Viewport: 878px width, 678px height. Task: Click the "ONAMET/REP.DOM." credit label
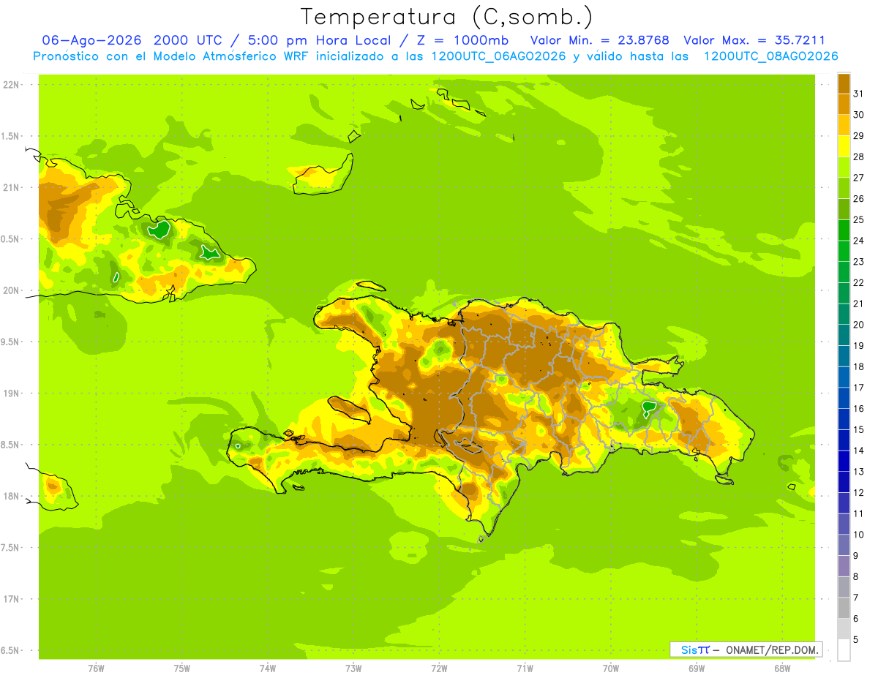click(x=773, y=649)
